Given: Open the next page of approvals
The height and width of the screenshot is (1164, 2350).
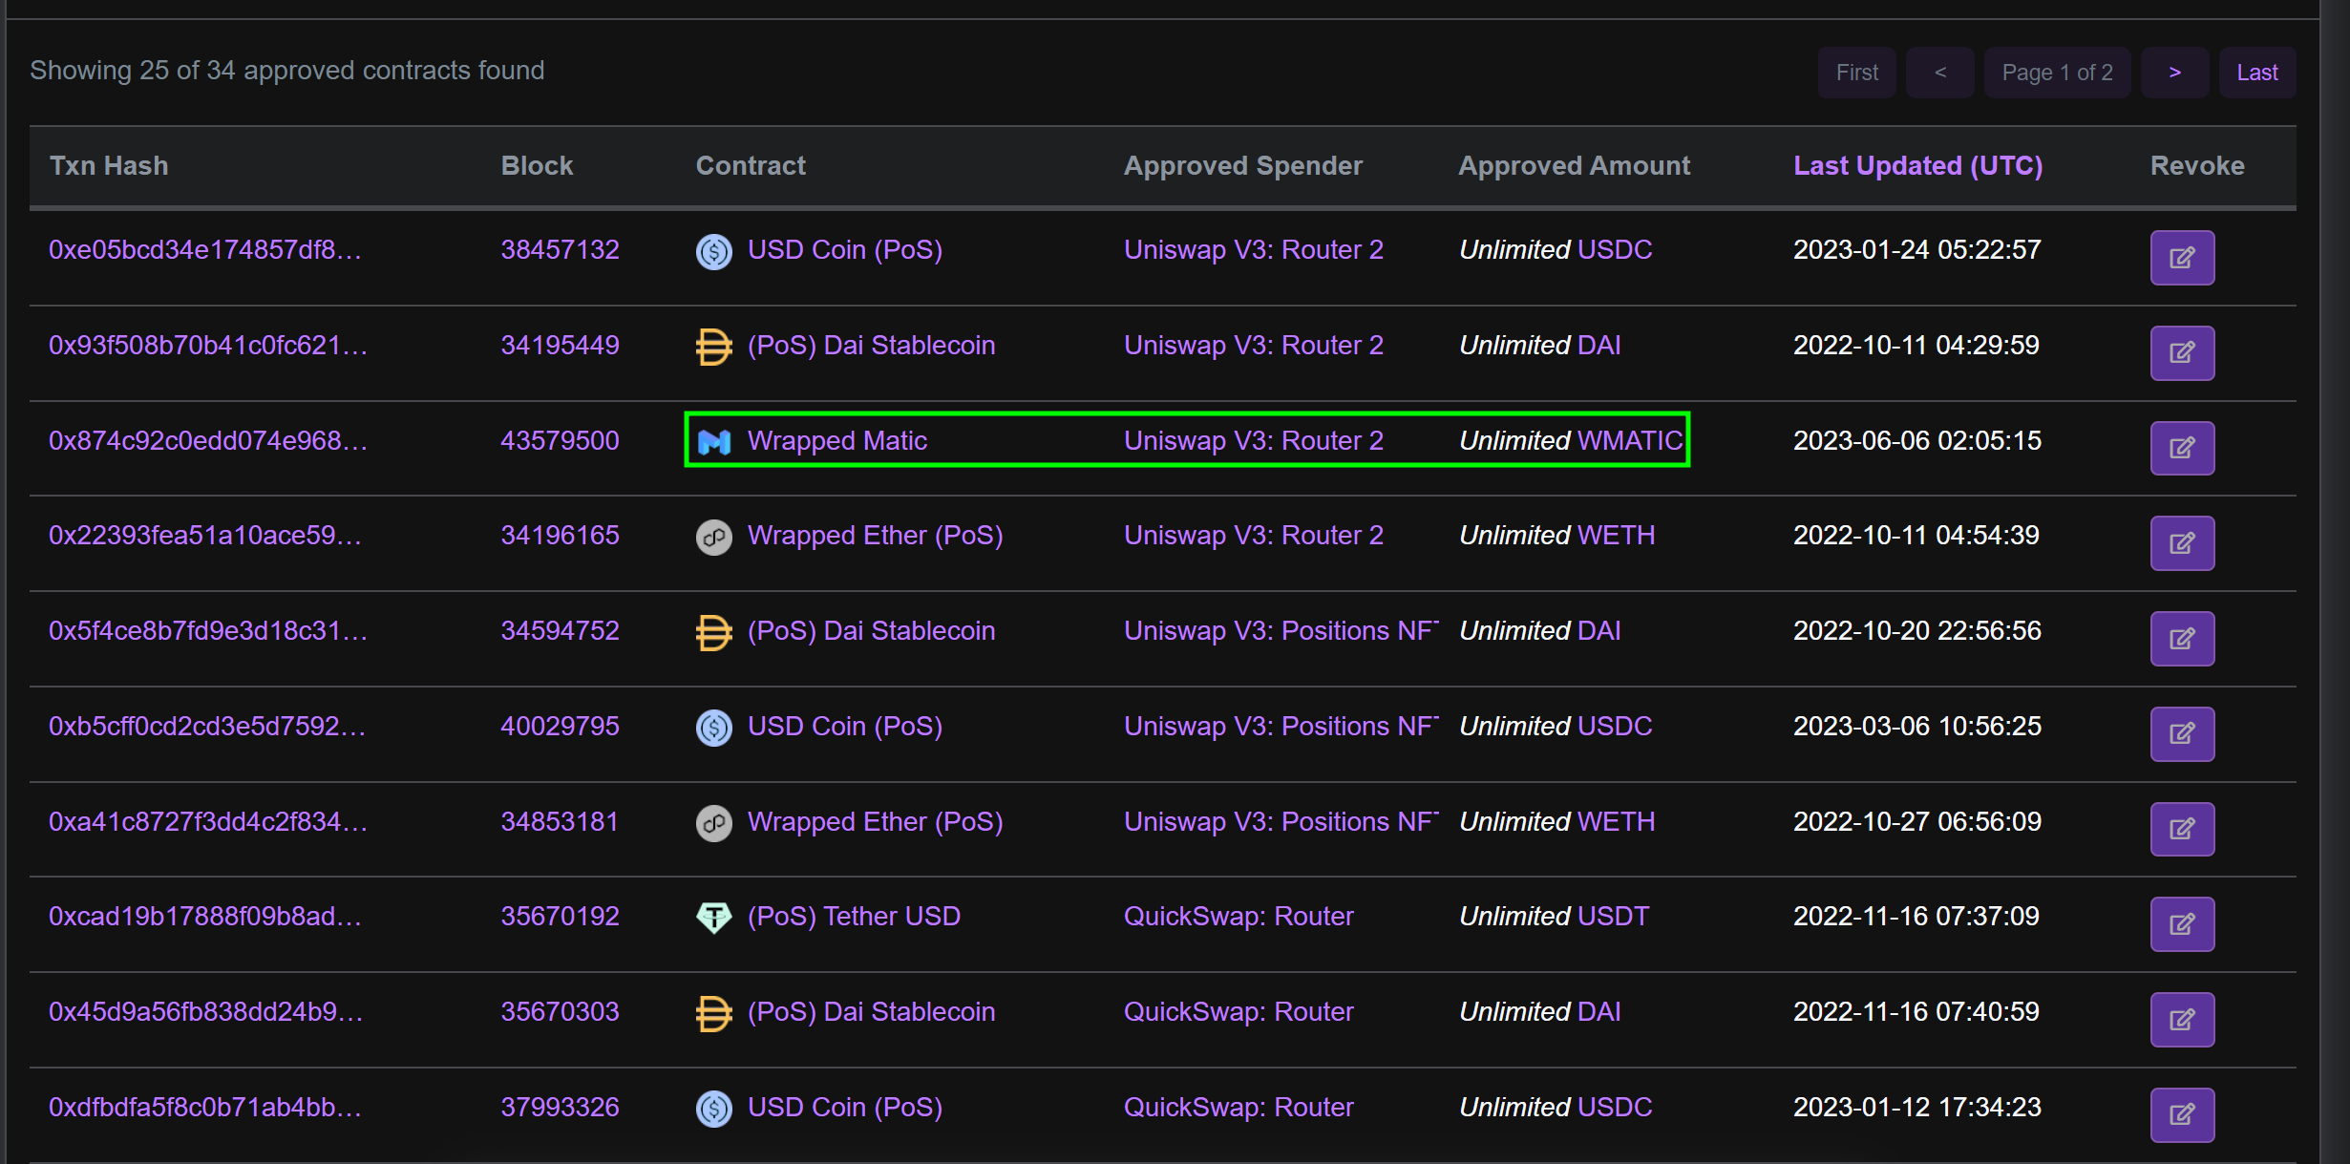Looking at the screenshot, I should coord(2174,72).
